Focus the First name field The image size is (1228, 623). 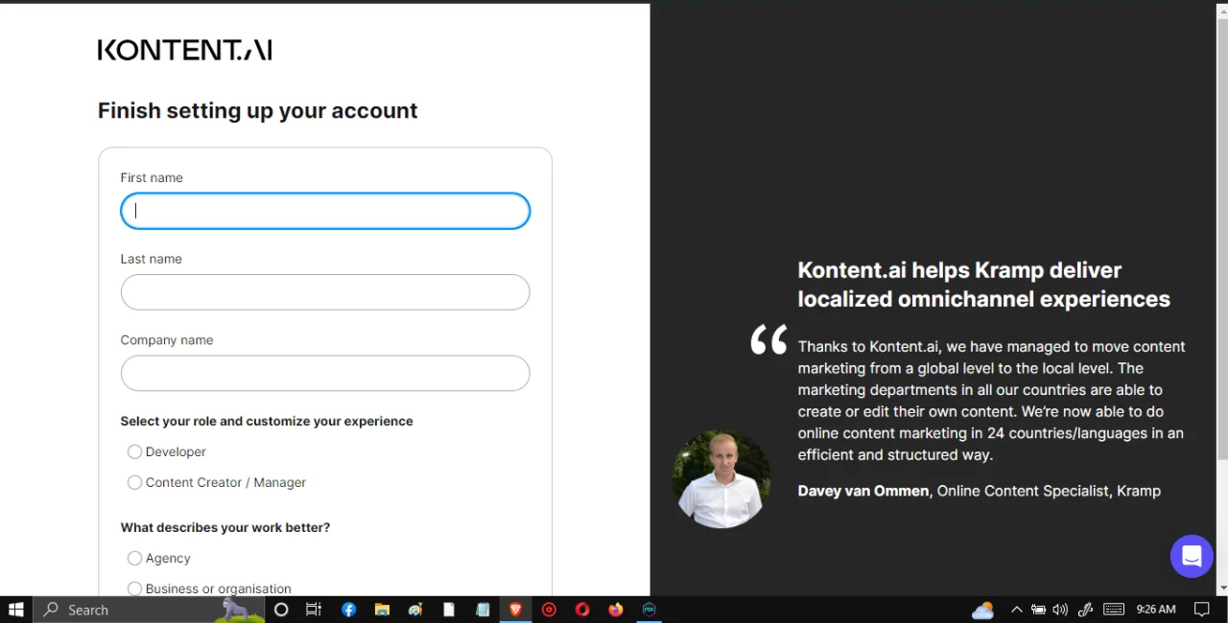tap(325, 211)
